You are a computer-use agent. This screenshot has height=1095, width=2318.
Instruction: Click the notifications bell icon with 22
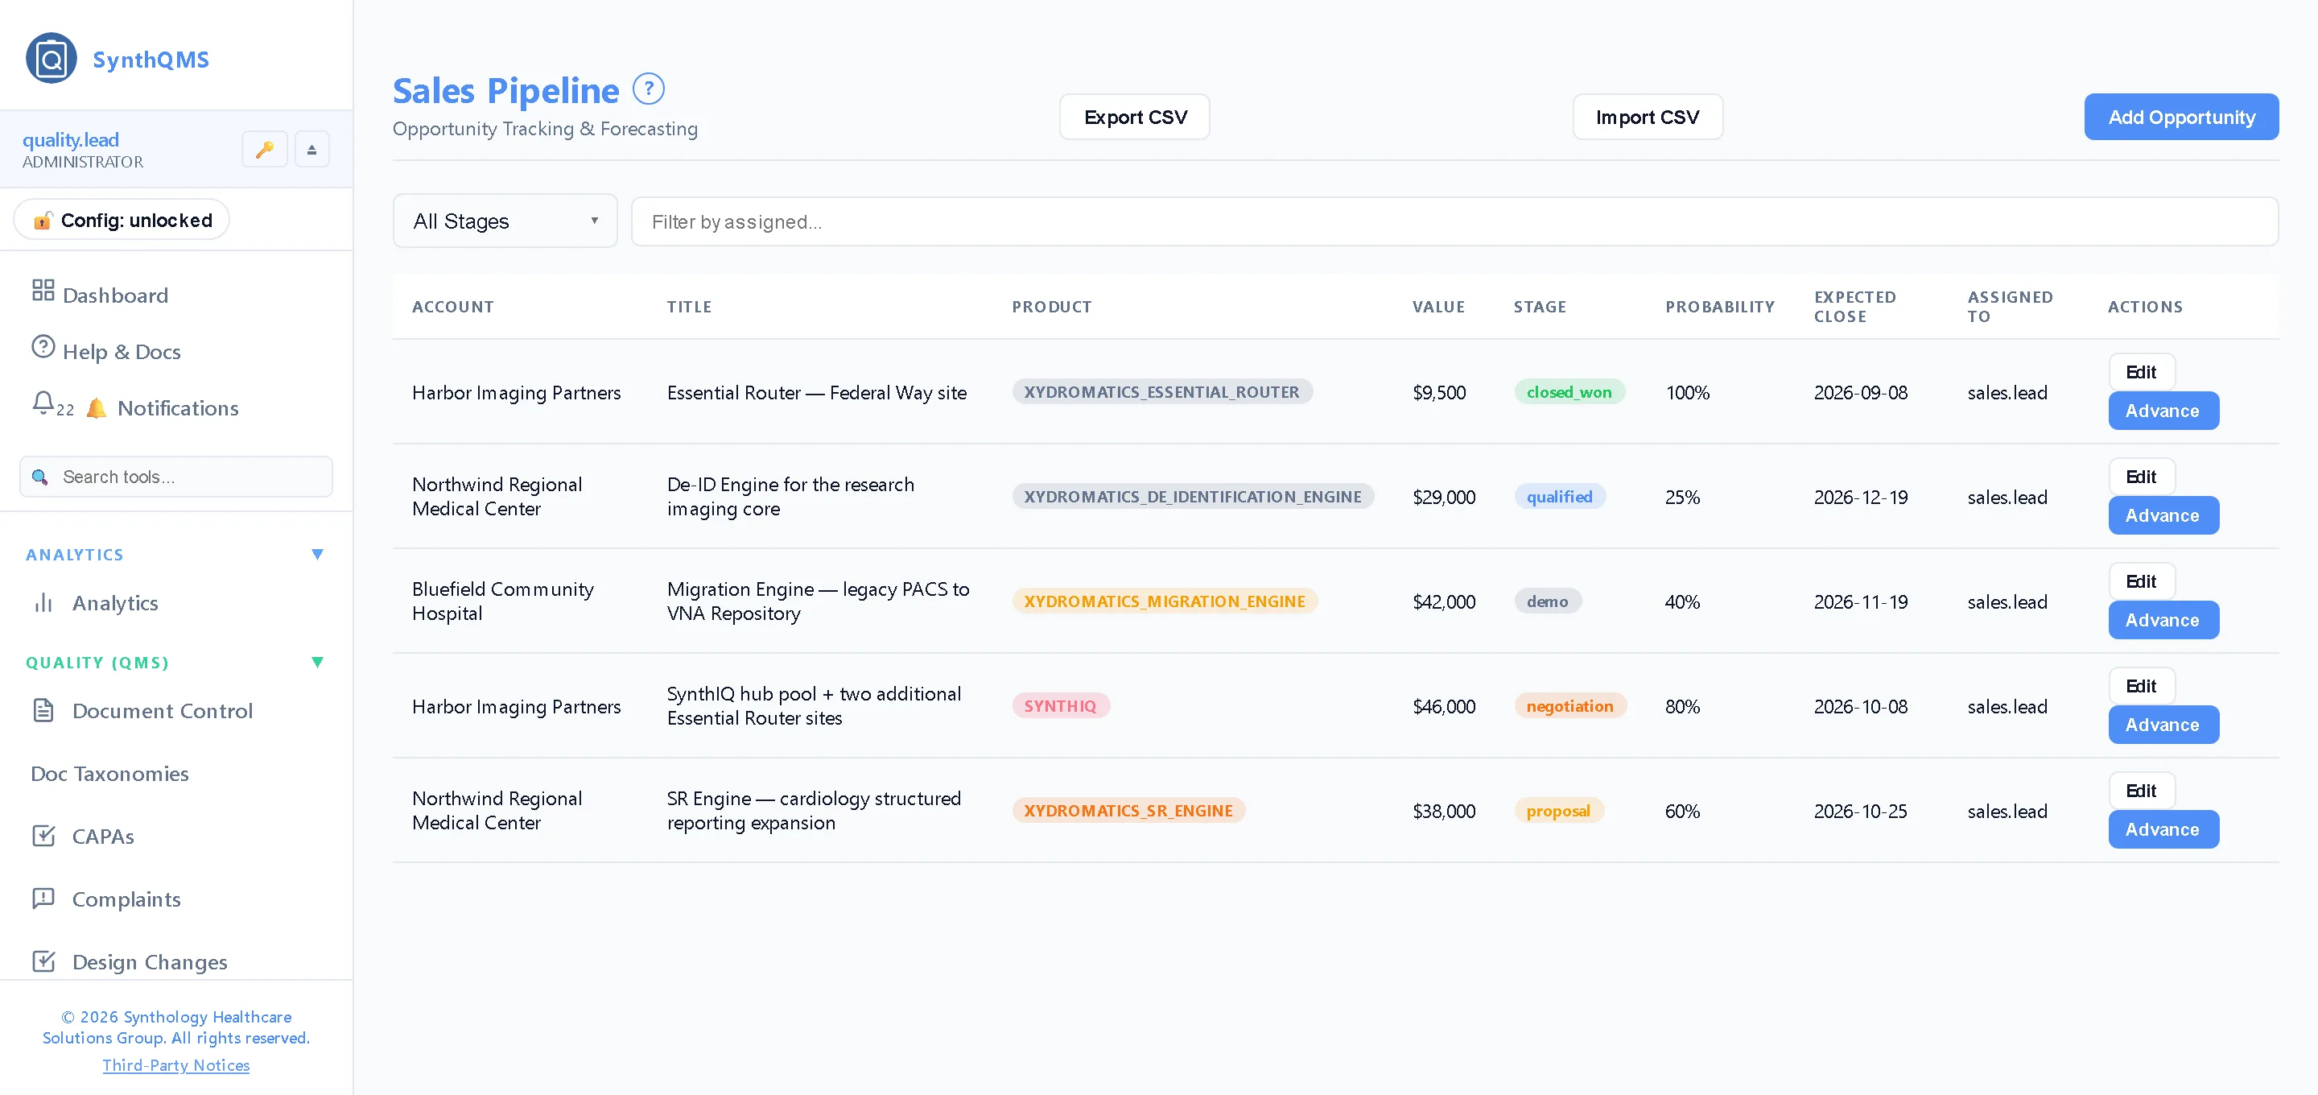(43, 403)
